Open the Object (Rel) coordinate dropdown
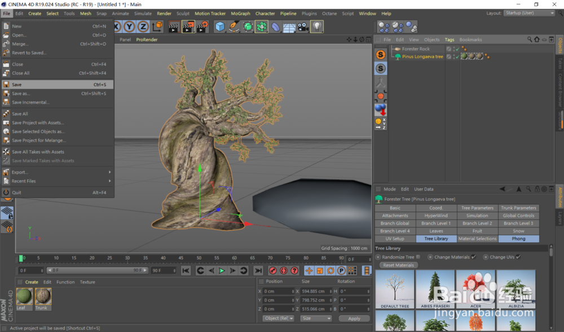The image size is (564, 332). tap(278, 318)
